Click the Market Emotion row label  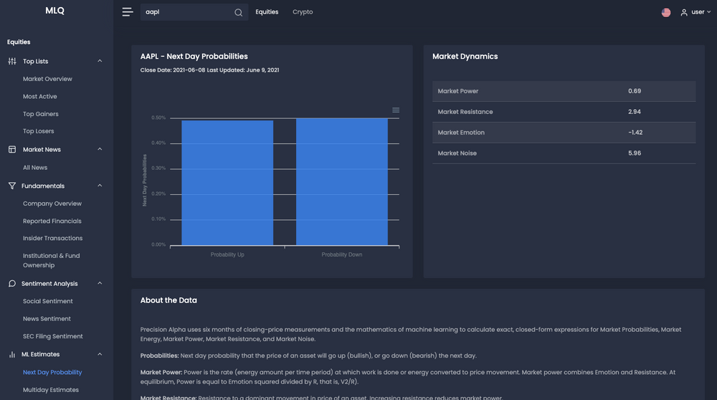[461, 133]
